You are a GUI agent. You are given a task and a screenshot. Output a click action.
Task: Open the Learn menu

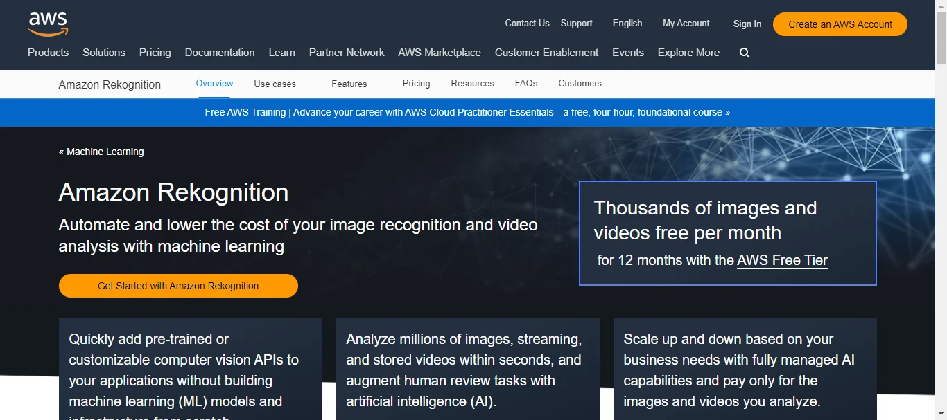[x=282, y=53]
